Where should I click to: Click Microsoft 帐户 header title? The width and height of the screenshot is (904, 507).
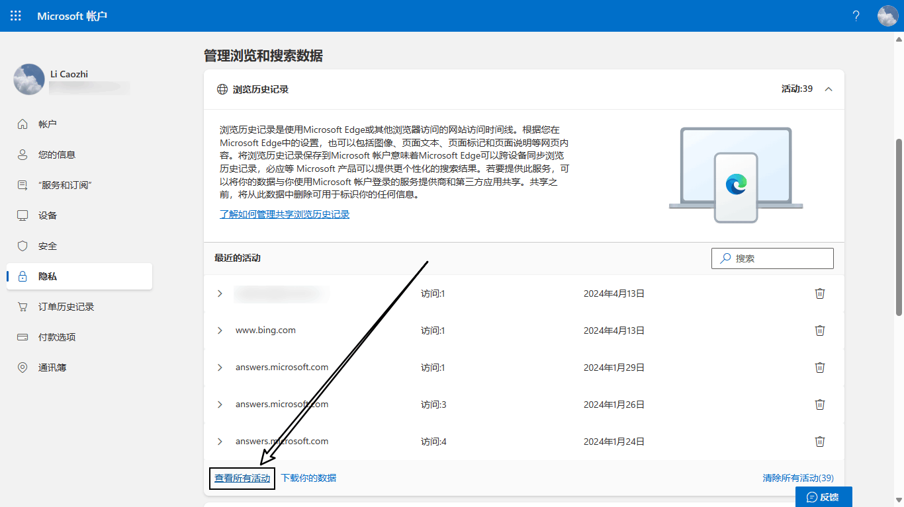tap(72, 16)
